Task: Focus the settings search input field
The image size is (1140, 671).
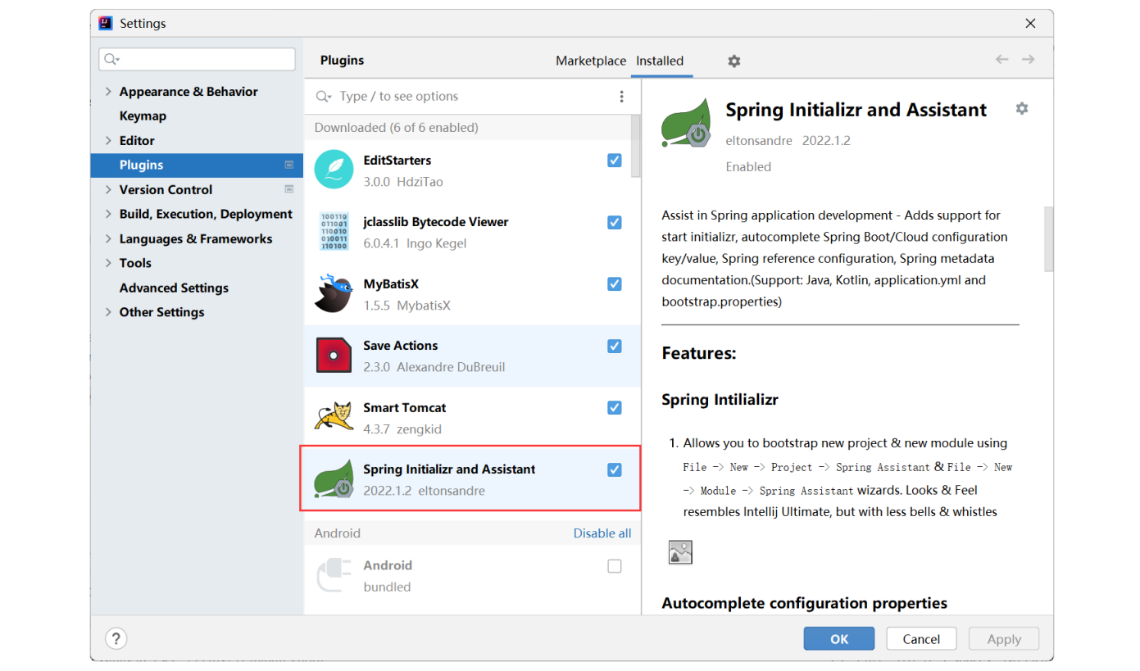Action: [197, 60]
